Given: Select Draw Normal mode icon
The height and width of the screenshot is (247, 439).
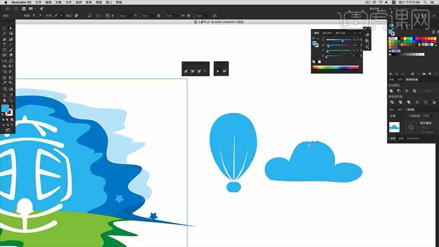Looking at the screenshot, I should 4,125.
